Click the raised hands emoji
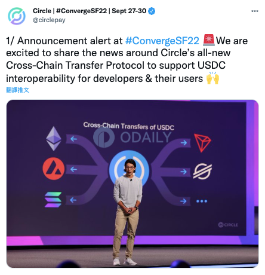The height and width of the screenshot is (275, 265). (212, 78)
